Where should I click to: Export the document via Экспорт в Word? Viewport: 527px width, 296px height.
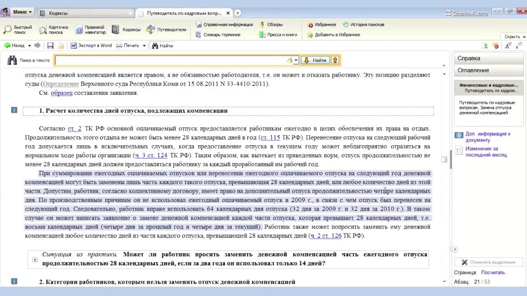91,46
